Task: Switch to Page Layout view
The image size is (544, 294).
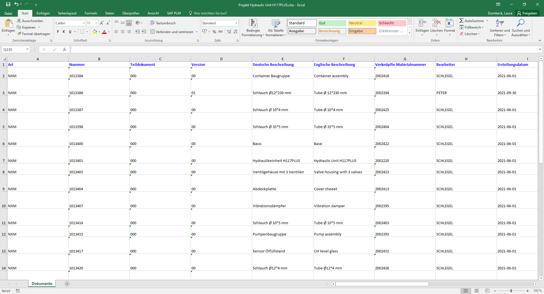Action: [477, 291]
